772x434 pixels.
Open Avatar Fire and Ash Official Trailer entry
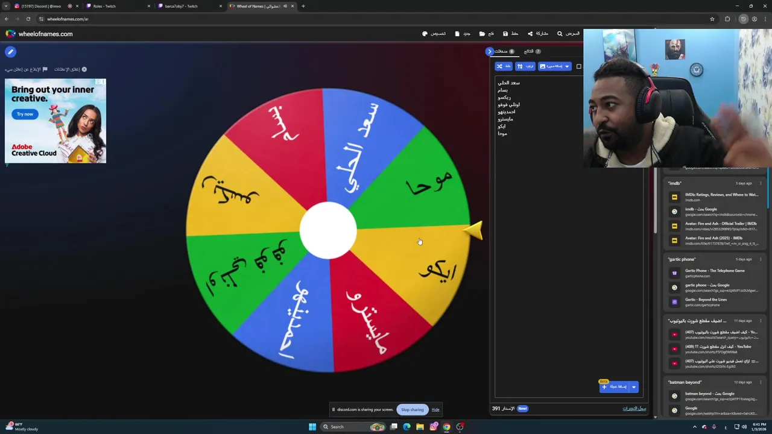point(715,226)
